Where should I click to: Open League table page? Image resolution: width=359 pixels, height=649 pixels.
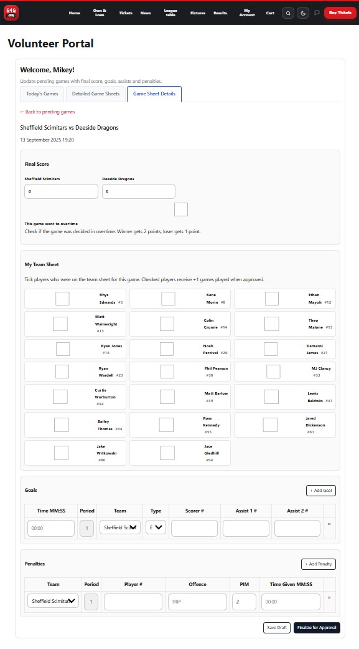(170, 13)
